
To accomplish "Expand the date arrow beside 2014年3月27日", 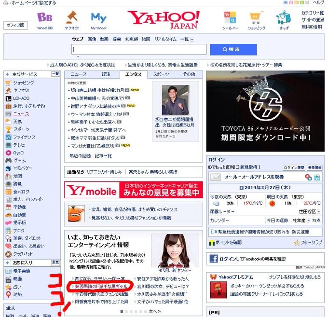I will [241, 188].
